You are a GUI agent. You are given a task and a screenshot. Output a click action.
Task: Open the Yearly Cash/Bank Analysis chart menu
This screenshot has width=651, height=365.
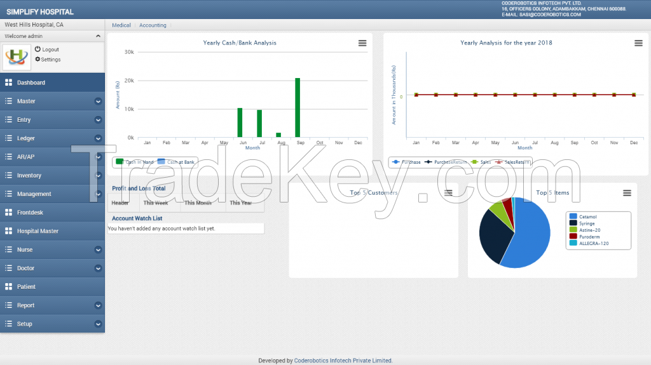pos(362,43)
